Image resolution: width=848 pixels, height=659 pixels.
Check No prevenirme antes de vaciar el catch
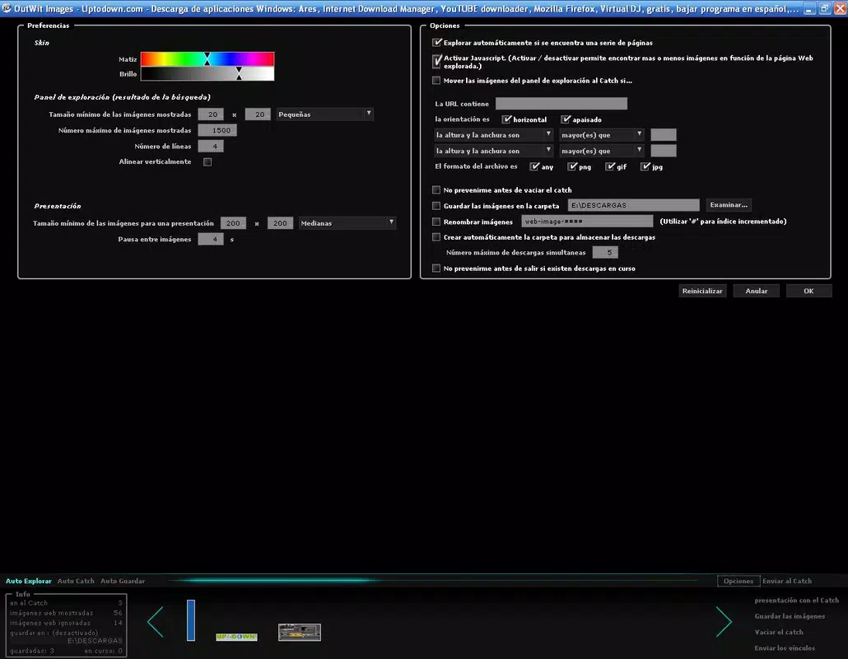(436, 190)
